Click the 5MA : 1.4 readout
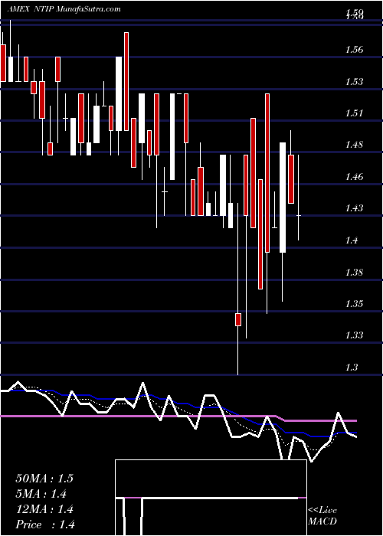This screenshot has width=383, height=536. pyautogui.click(x=41, y=494)
